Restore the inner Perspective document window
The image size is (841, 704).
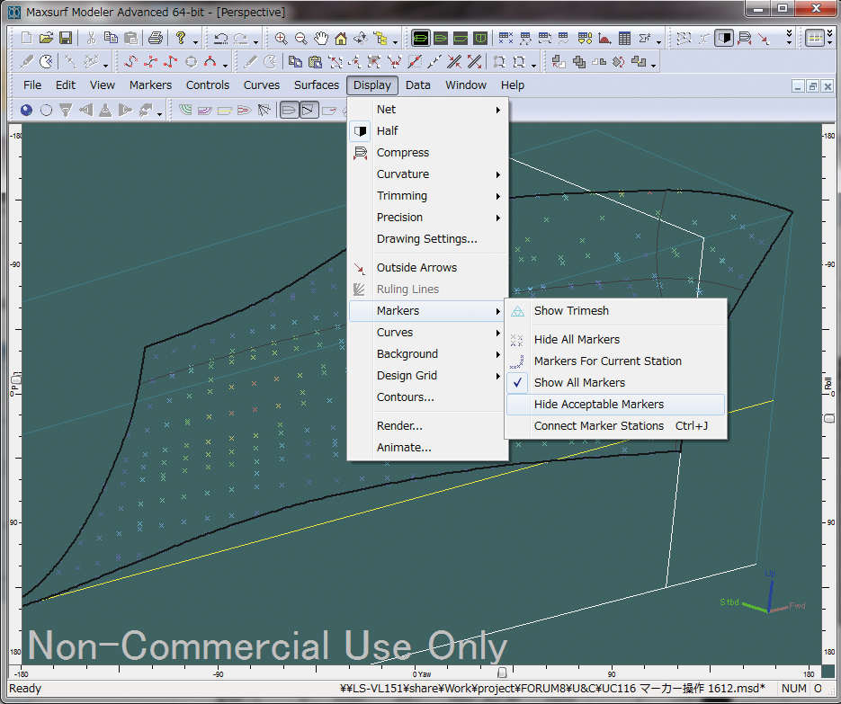tap(813, 86)
